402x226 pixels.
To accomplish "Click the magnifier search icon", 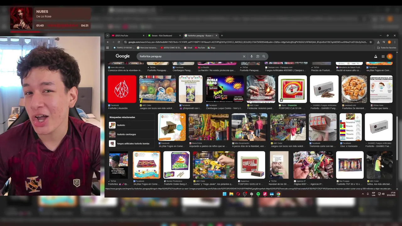I will [x=264, y=56].
